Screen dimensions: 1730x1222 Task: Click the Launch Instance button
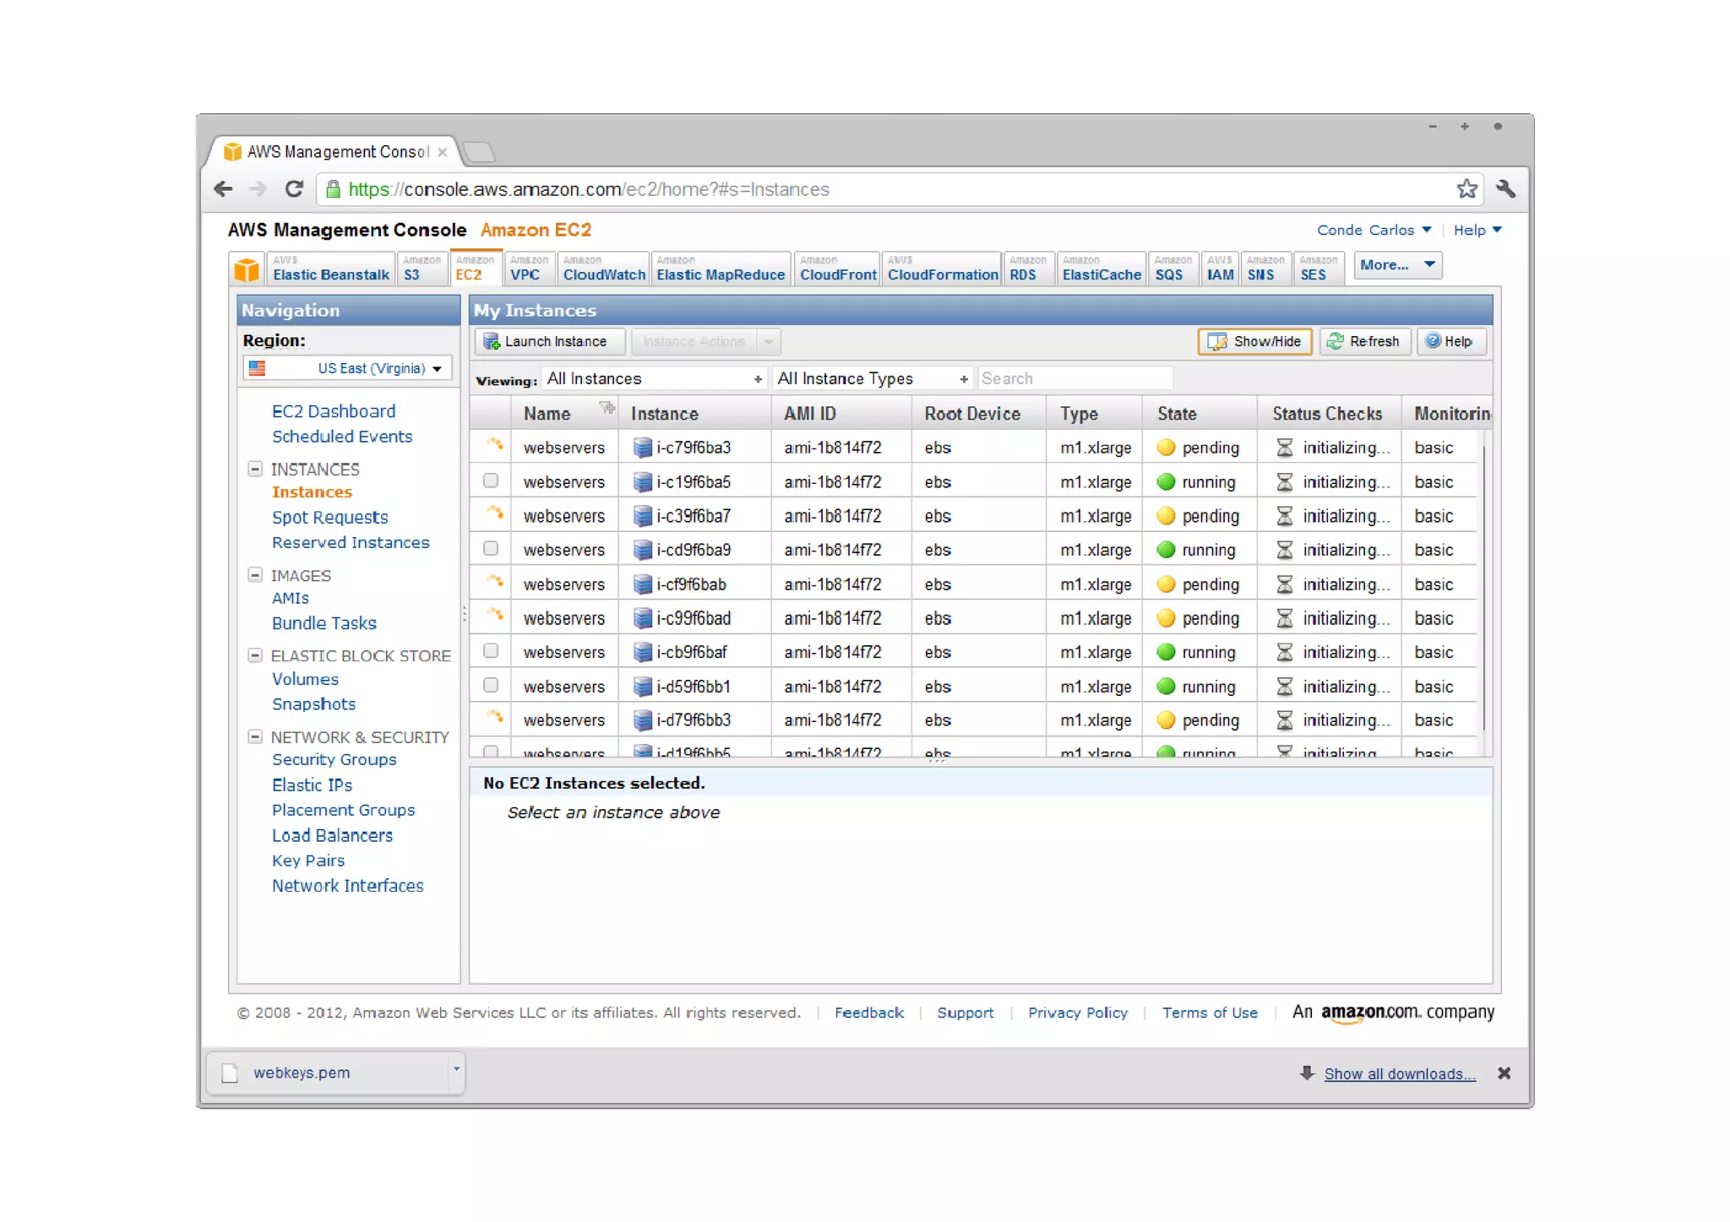[x=548, y=342]
